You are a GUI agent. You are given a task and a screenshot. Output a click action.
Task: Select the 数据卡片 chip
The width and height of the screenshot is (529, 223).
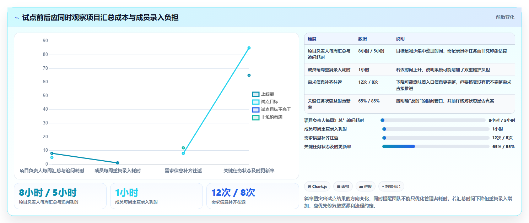click(391, 186)
